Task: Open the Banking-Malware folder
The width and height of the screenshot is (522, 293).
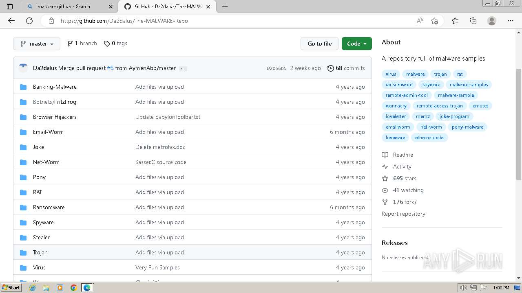Action: pos(55,87)
